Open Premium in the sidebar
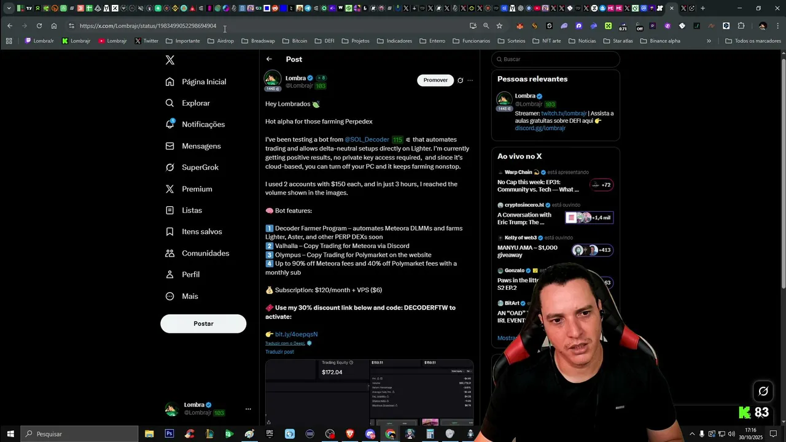 point(189,189)
